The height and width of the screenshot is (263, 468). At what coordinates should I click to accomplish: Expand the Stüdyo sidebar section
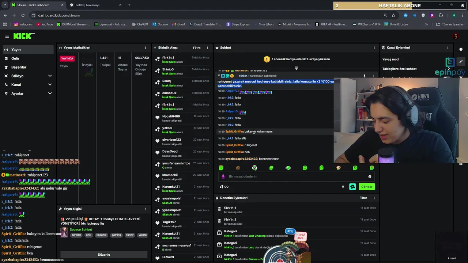pyautogui.click(x=50, y=76)
